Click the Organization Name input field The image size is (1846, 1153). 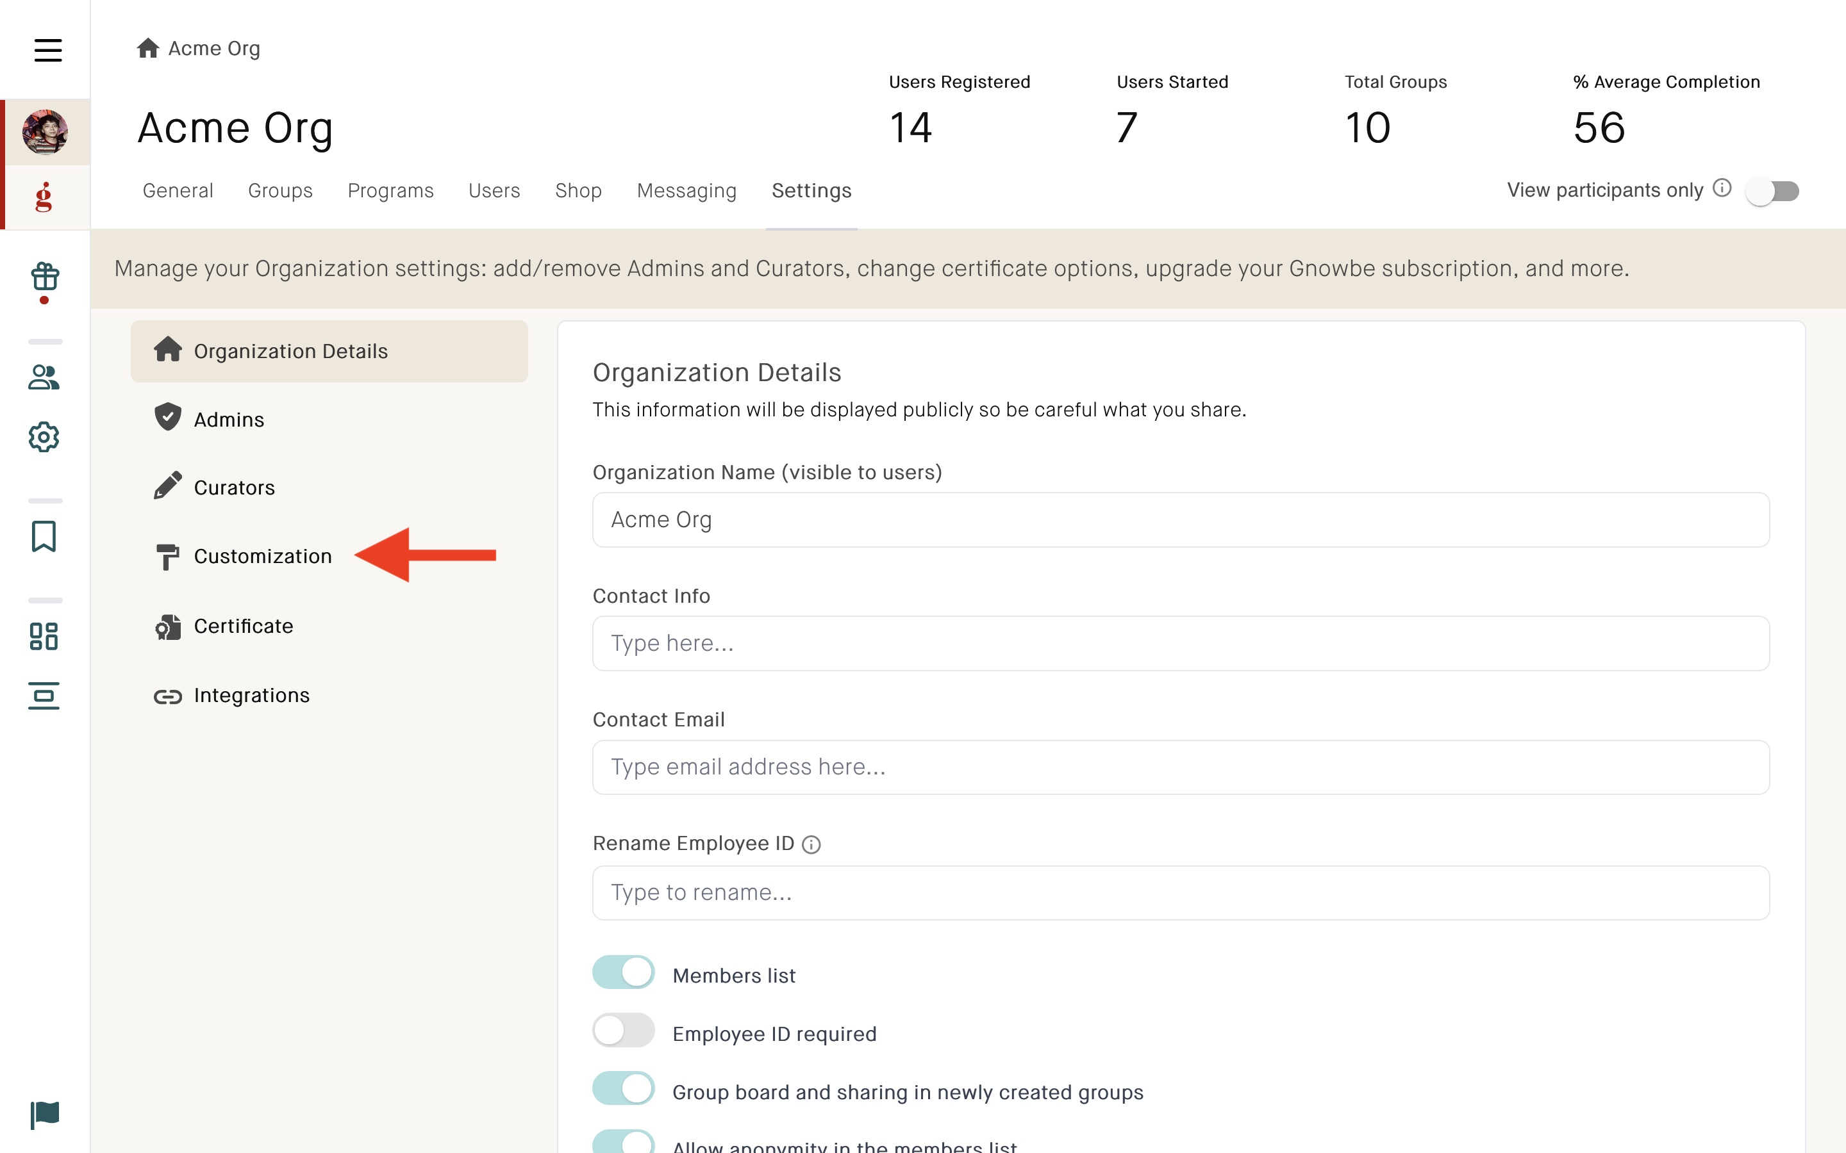pyautogui.click(x=1181, y=519)
